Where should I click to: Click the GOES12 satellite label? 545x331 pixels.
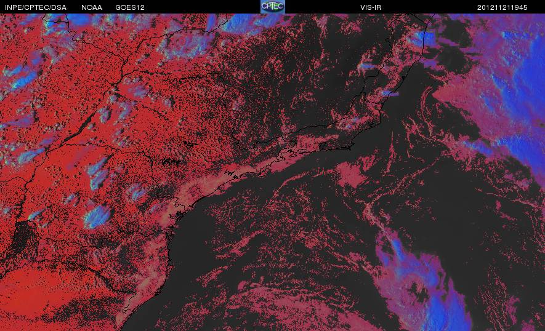[130, 7]
